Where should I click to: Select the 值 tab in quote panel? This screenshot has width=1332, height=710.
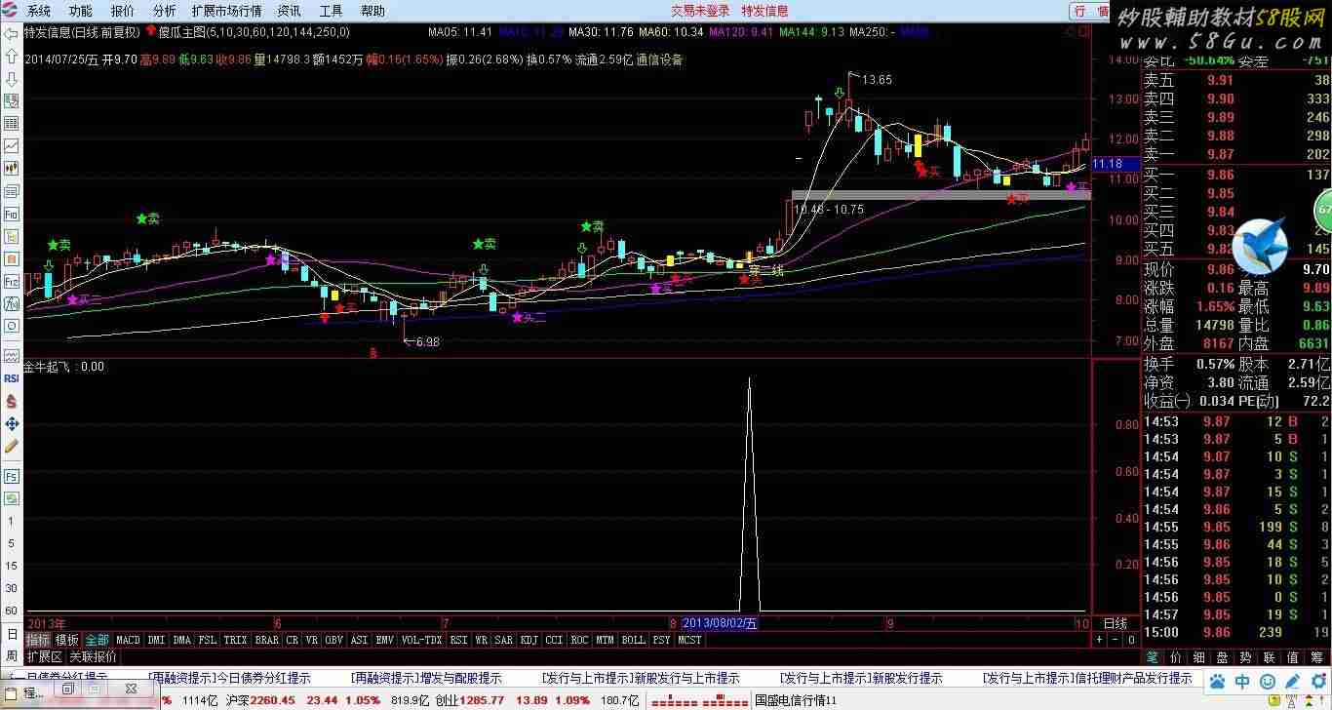click(x=1293, y=656)
